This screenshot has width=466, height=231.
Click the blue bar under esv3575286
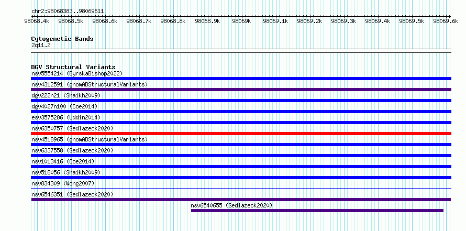241,123
